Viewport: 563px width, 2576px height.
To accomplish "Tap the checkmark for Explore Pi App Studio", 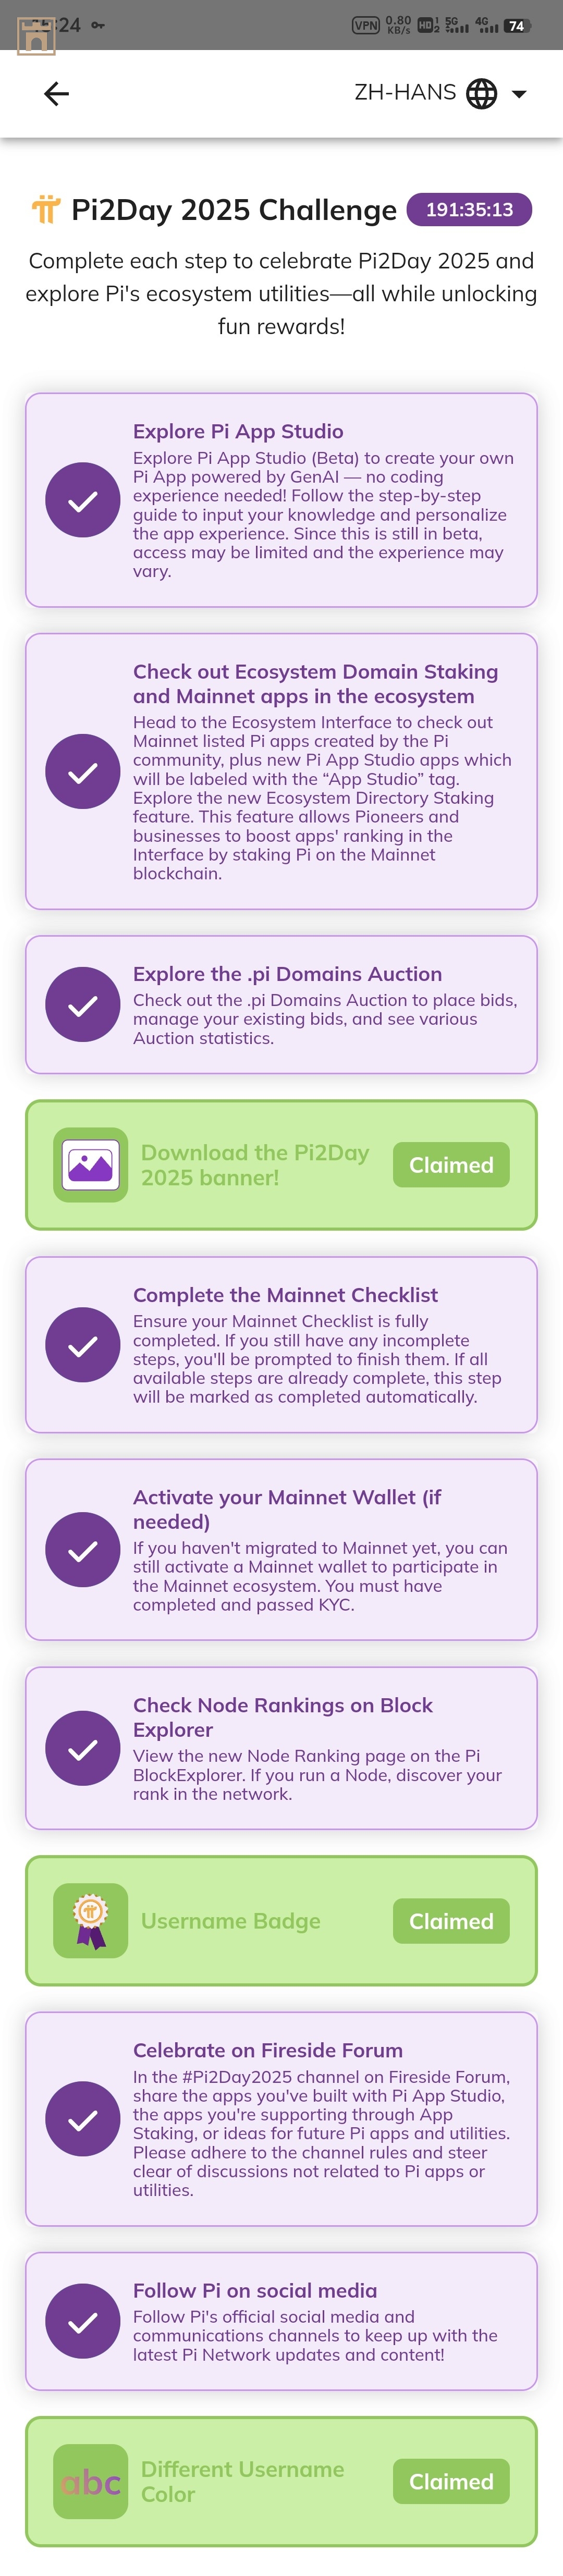I will point(83,500).
